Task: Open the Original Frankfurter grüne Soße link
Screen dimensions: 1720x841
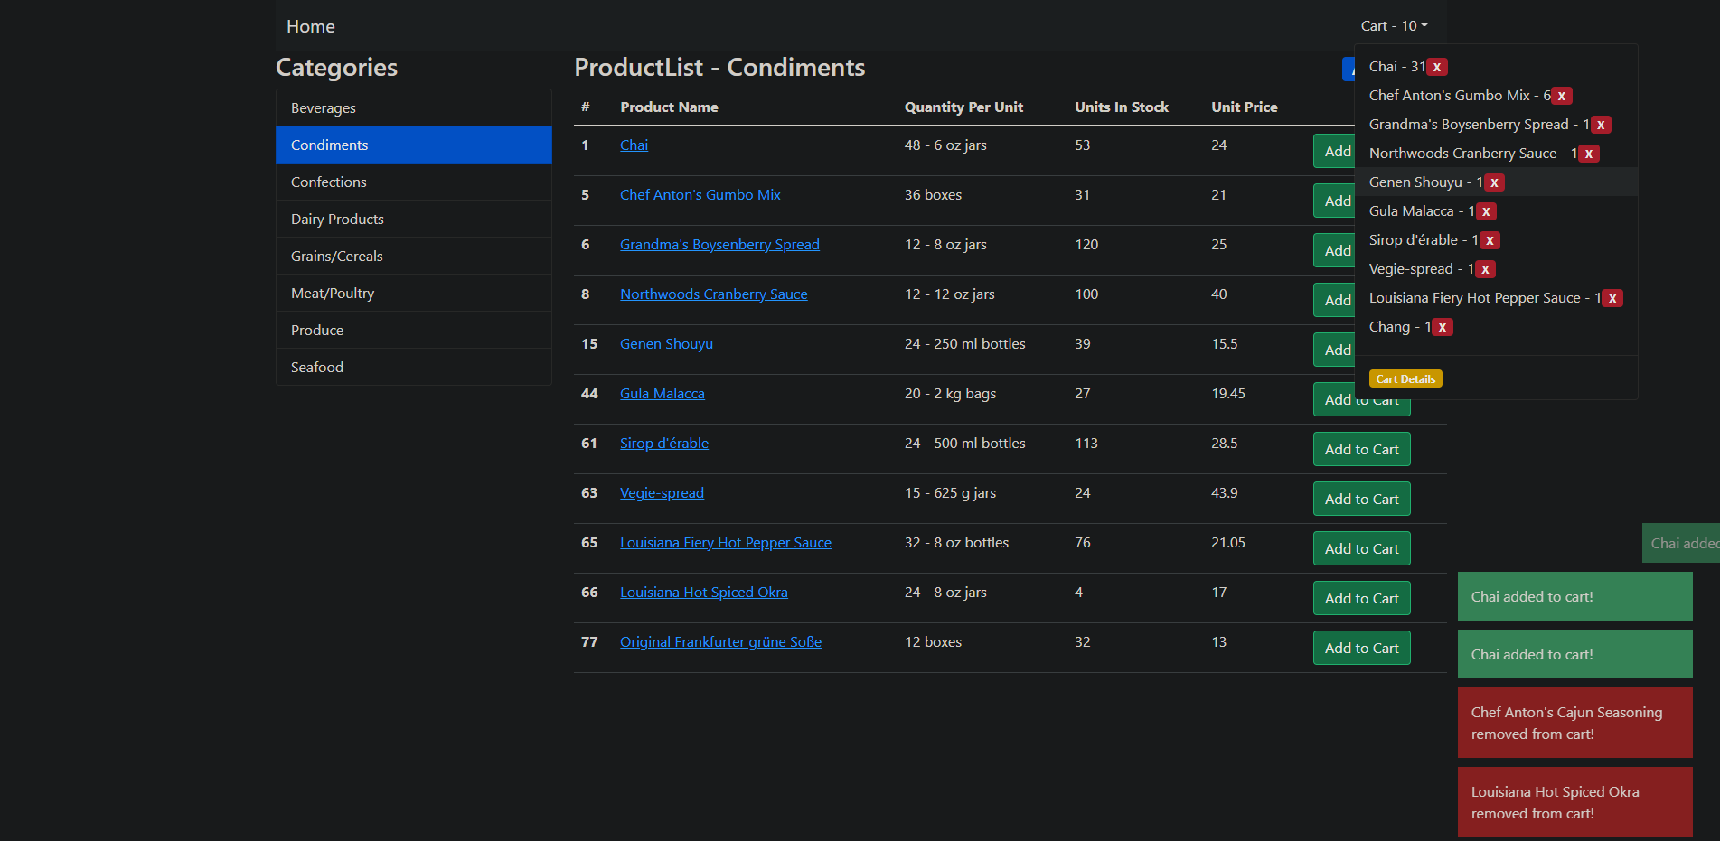Action: click(720, 642)
